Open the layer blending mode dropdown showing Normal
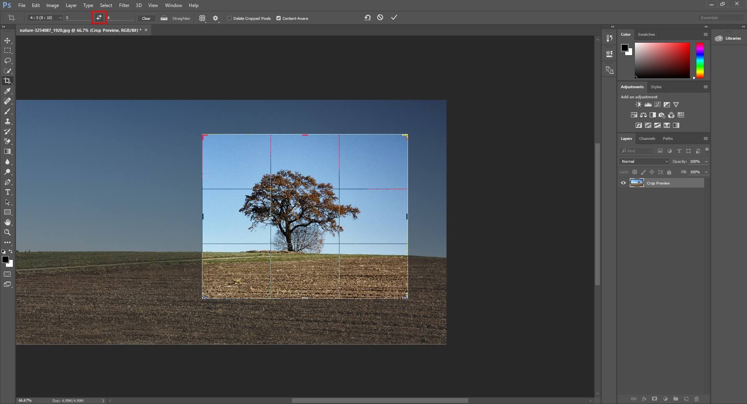 (643, 161)
